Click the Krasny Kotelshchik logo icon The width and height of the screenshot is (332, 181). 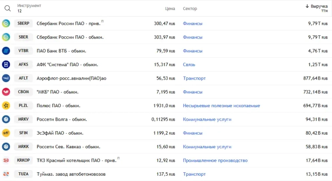(x=6, y=160)
